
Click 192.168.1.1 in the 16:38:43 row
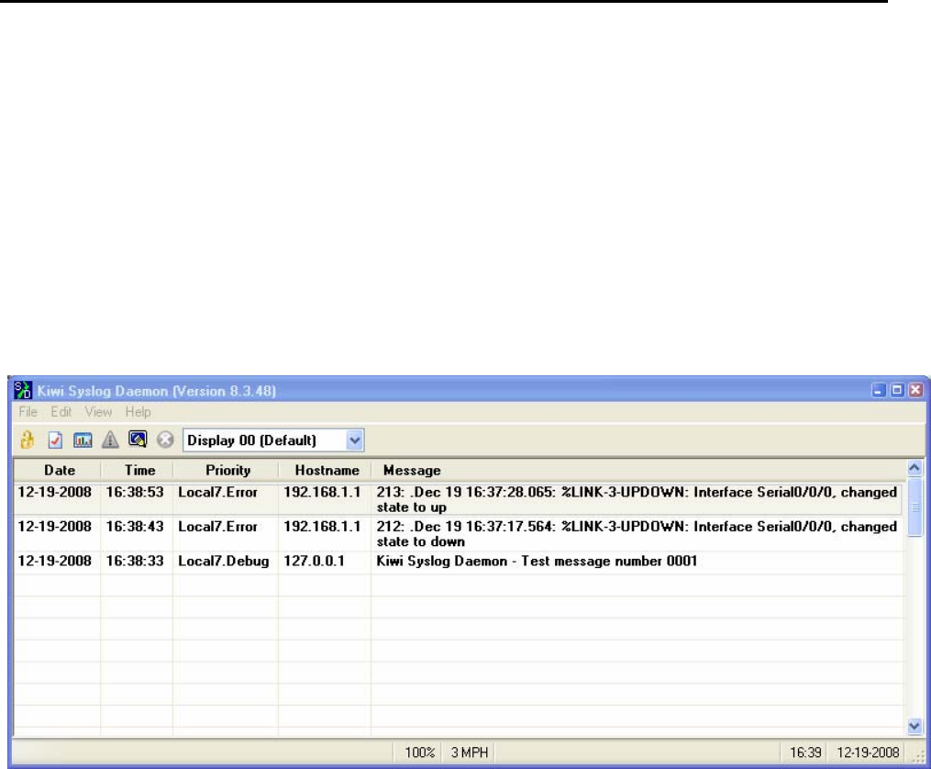[322, 527]
